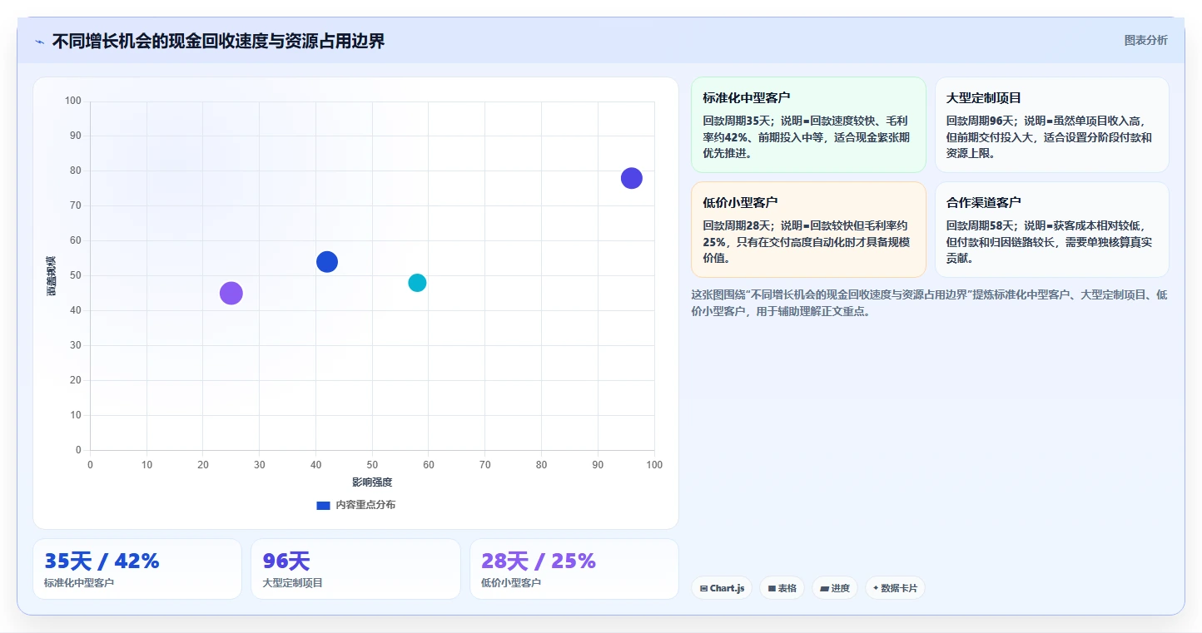This screenshot has width=1202, height=633.
Task: Click the Chart.js tag chip
Action: tap(722, 588)
